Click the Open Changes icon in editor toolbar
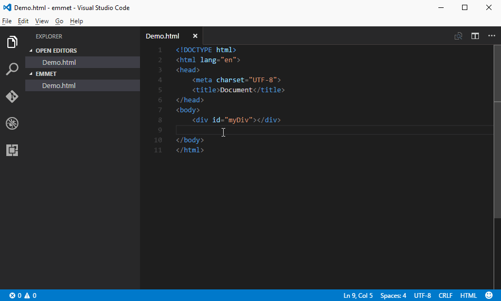This screenshot has height=301, width=501. (458, 36)
